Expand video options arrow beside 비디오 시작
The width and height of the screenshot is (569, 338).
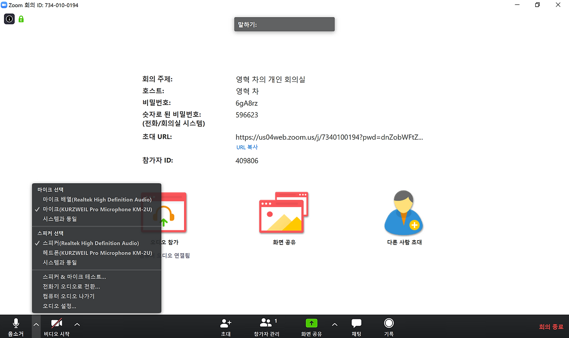point(77,325)
